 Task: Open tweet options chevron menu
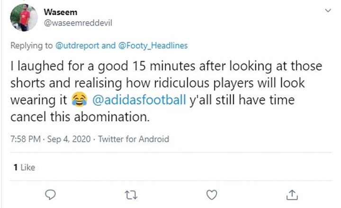coord(327,10)
